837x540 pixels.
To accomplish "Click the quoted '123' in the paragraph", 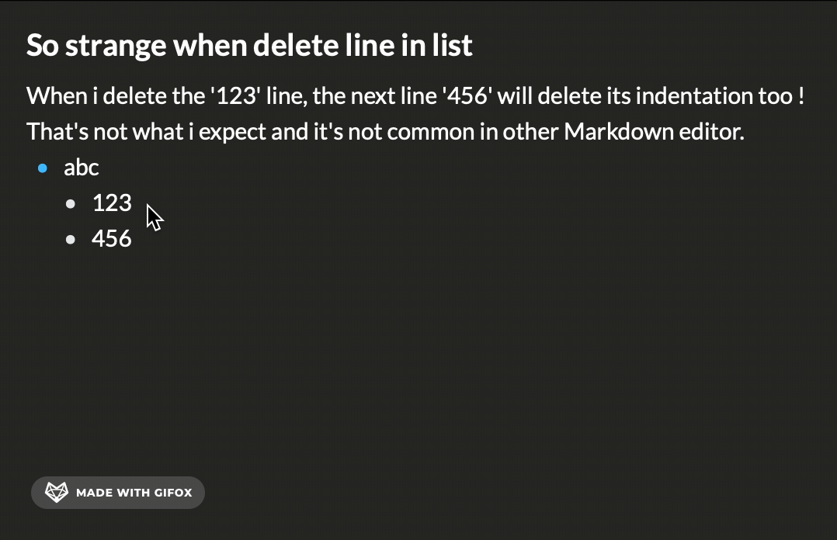I will click(235, 96).
